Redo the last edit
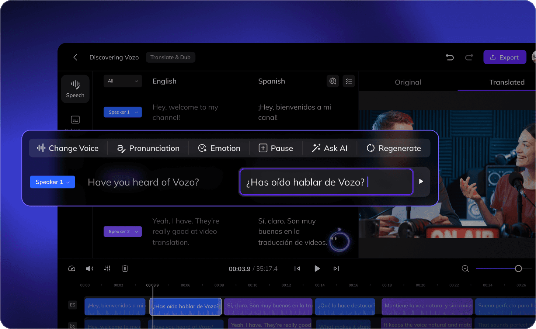The width and height of the screenshot is (536, 329). tap(469, 57)
